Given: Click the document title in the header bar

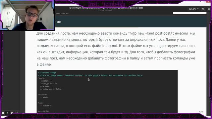Looking at the screenshot, I should coord(106,8).
